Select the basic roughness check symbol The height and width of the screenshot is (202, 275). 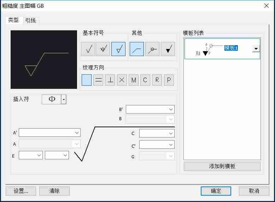(x=88, y=49)
